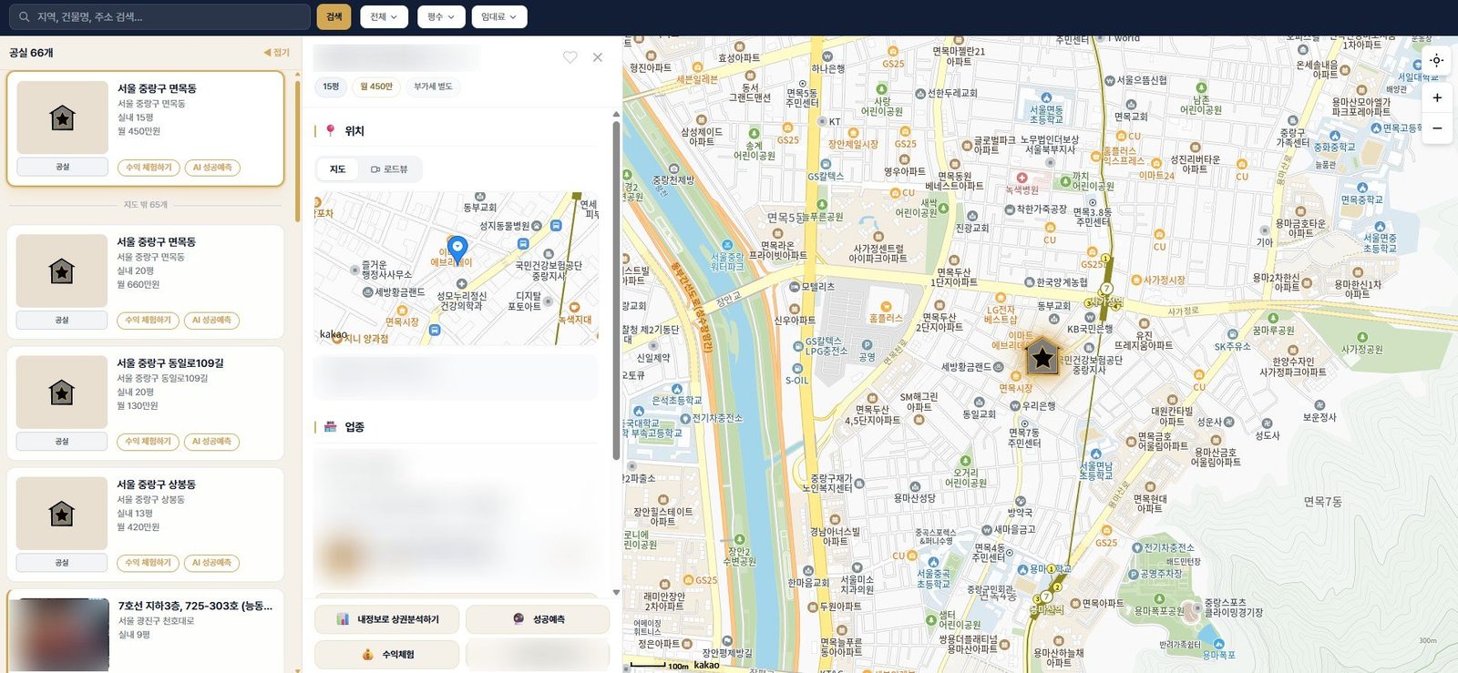The image size is (1458, 673).
Task: Click AI 성공예측 on the 상봉동 listing
Action: pyautogui.click(x=212, y=563)
